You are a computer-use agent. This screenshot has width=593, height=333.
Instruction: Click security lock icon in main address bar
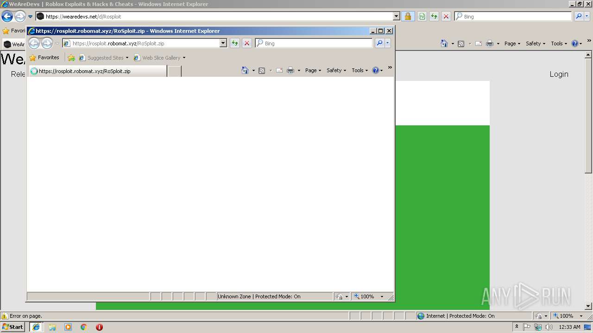click(408, 16)
